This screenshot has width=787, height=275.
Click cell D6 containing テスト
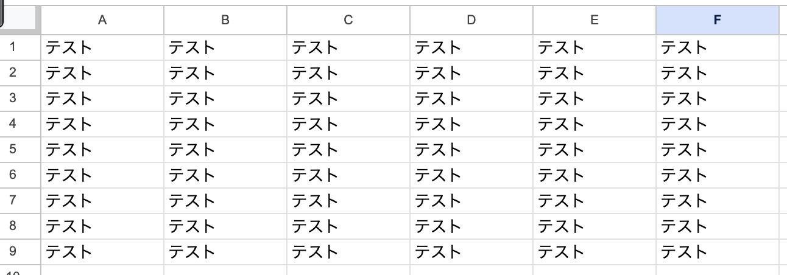click(x=471, y=175)
